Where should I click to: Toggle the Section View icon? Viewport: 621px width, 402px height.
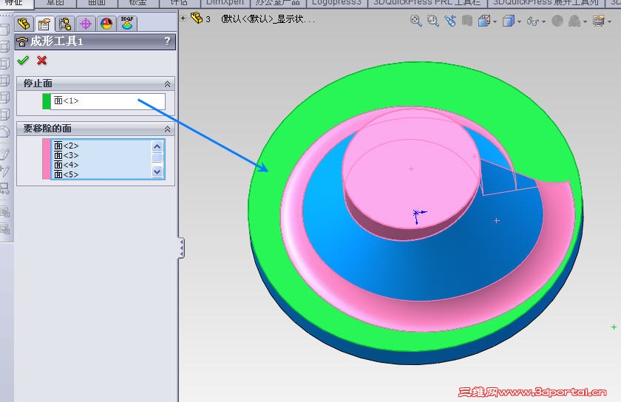(467, 21)
